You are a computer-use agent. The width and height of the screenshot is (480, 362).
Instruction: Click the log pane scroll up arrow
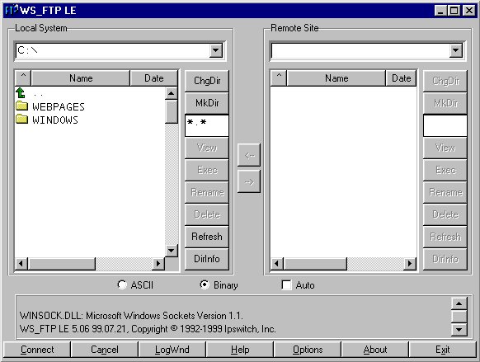click(x=459, y=303)
